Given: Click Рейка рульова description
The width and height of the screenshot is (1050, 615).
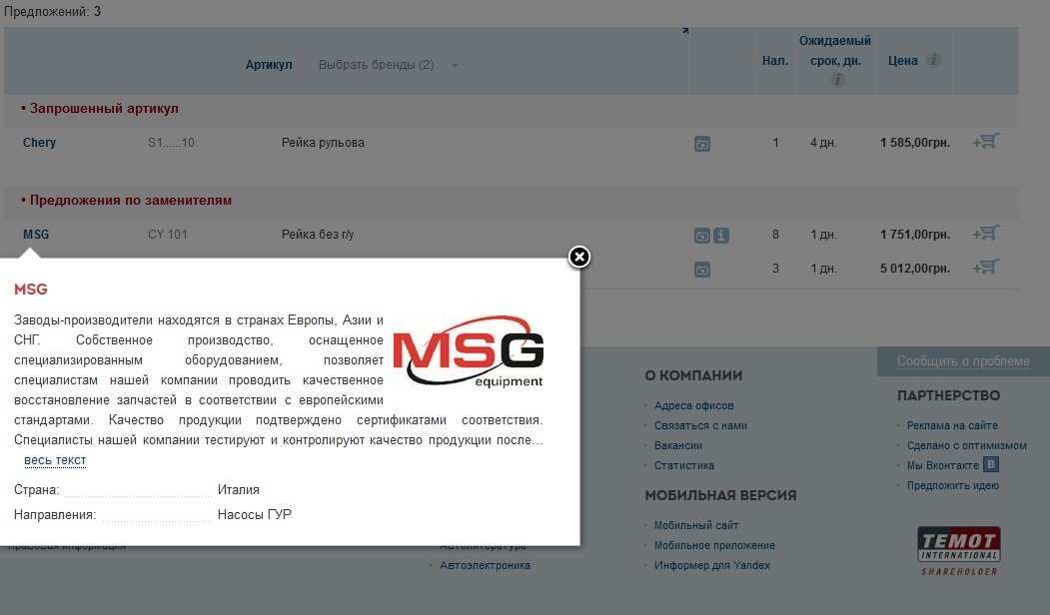Looking at the screenshot, I should coord(323,143).
